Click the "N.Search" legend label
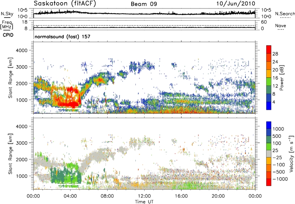Image resolution: width=295 pixels, height=204 pixels. [285, 14]
